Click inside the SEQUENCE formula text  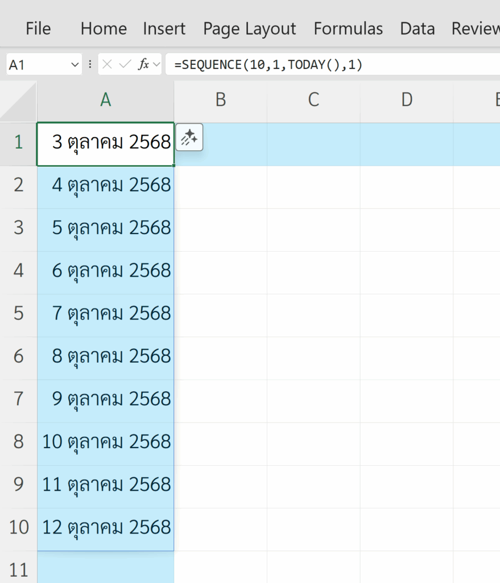268,65
